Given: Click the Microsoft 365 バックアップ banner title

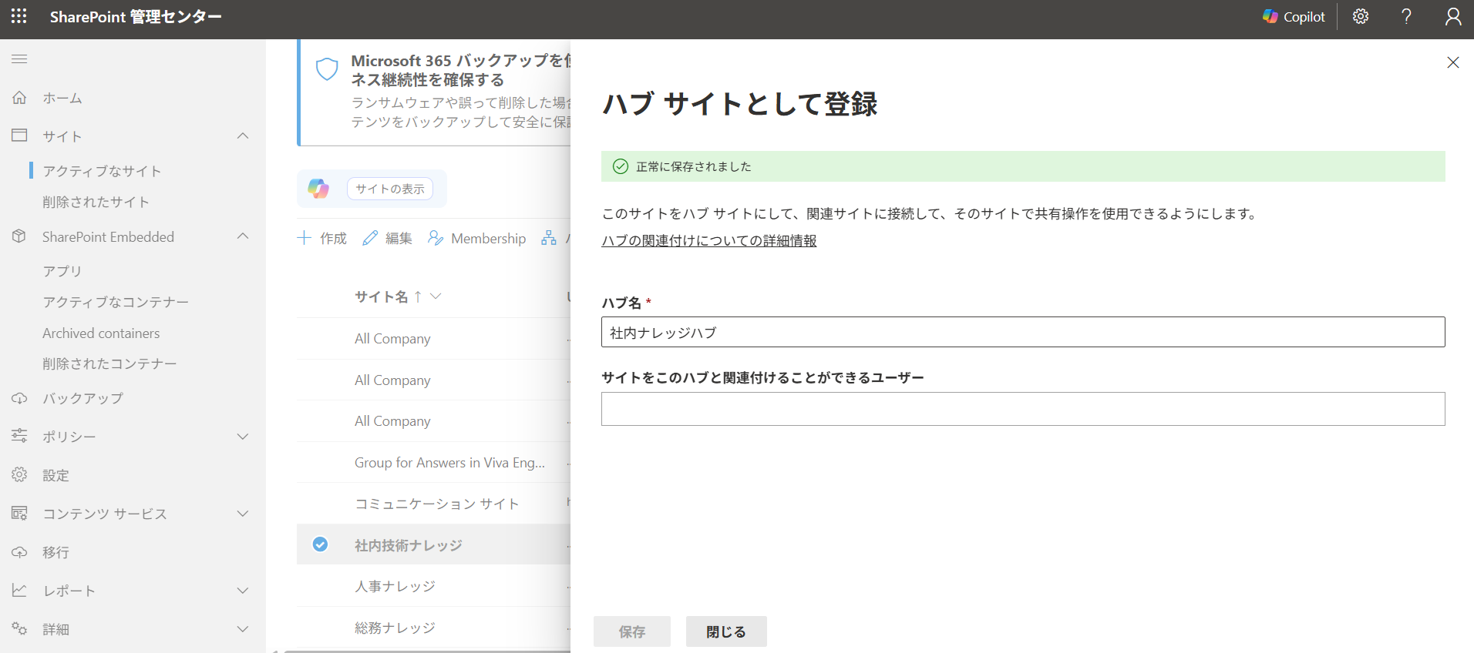Looking at the screenshot, I should click(461, 70).
